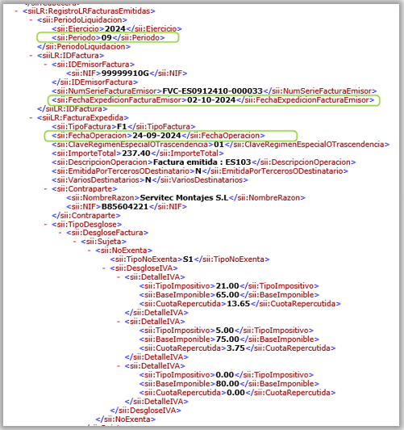Click the EmitidaPorTercerosODestinatario value N
404x430 pixels.
[x=198, y=171]
